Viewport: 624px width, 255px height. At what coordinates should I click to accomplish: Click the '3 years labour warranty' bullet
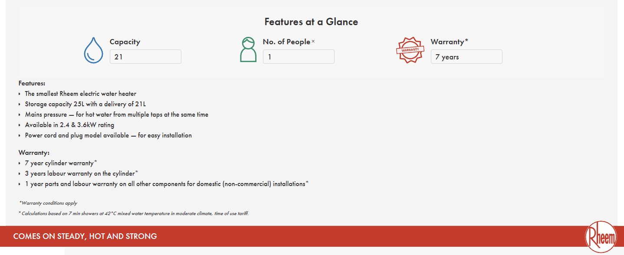[82, 173]
